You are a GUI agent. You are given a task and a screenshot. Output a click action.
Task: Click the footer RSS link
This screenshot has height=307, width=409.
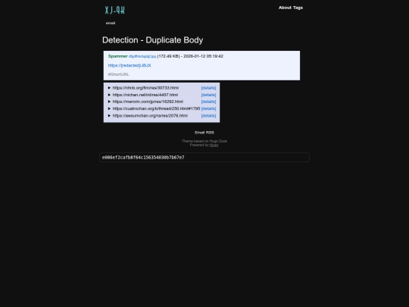coord(210,133)
